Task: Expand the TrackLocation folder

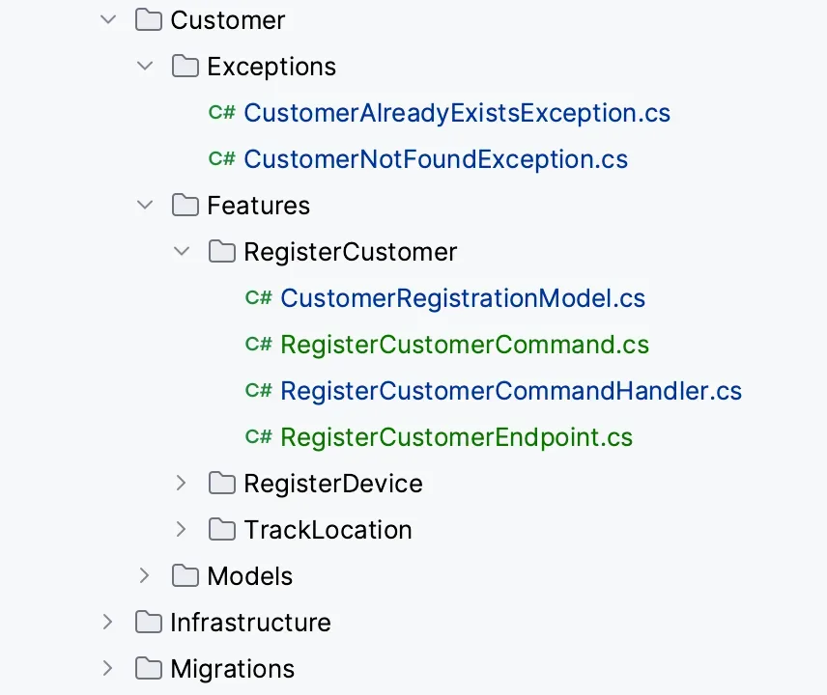Action: [182, 530]
